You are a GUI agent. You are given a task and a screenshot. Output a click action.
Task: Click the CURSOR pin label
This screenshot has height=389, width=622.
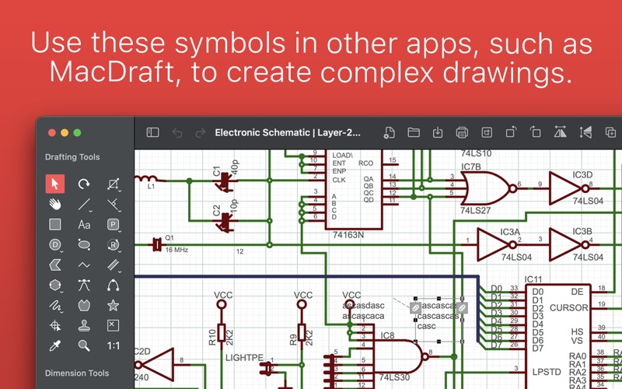click(569, 307)
